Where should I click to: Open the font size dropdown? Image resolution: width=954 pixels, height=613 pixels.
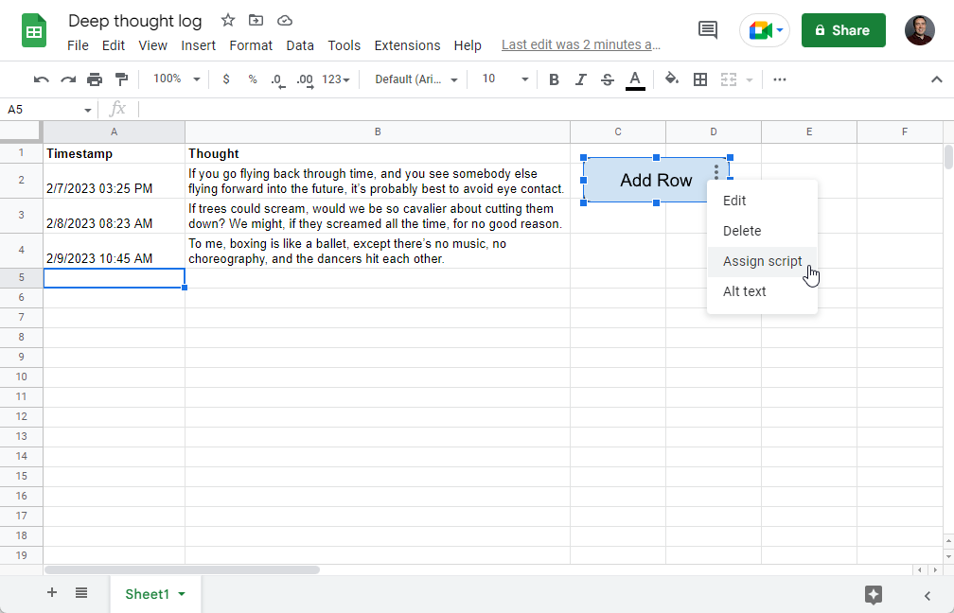502,79
